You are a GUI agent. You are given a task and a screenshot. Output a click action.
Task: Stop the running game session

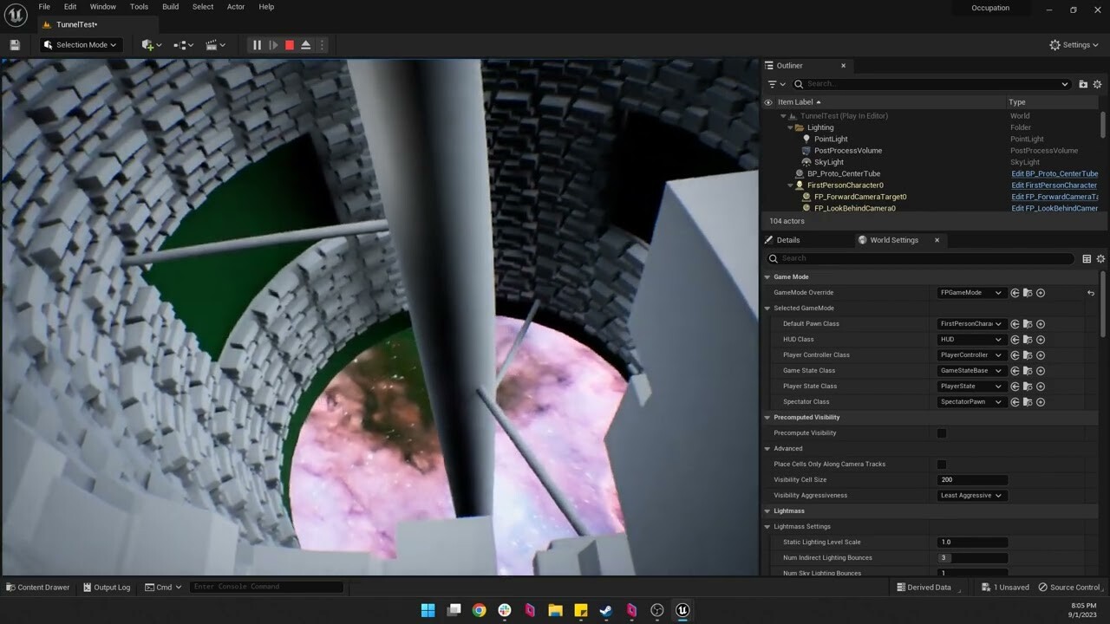click(290, 44)
